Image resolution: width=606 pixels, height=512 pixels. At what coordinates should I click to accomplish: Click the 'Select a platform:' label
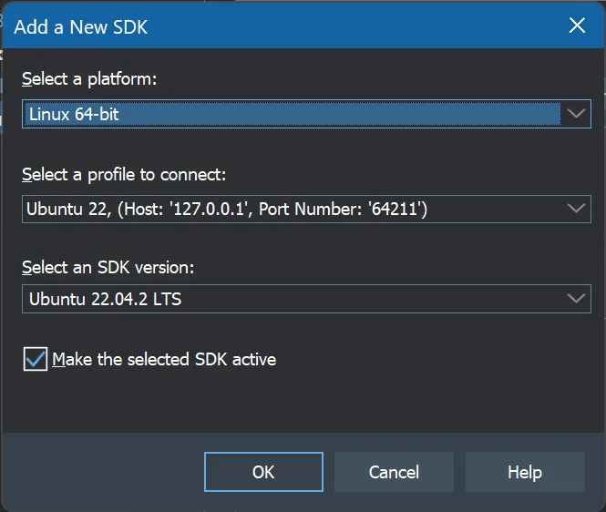tap(89, 79)
